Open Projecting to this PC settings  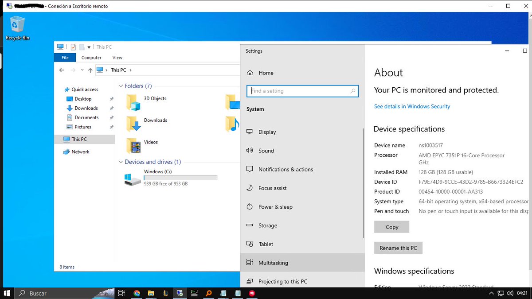pos(302,281)
